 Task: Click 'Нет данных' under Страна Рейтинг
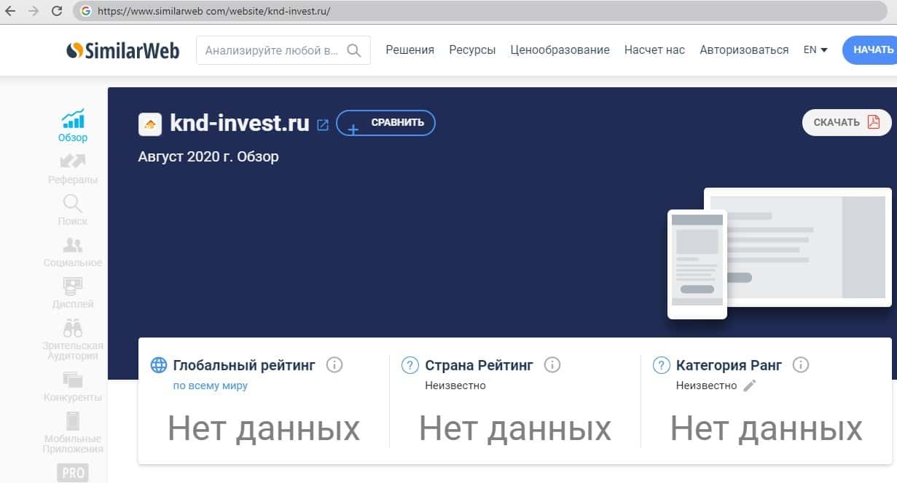click(x=515, y=429)
